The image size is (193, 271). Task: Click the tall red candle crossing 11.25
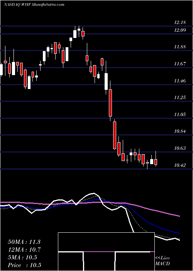pyautogui.click(x=110, y=103)
